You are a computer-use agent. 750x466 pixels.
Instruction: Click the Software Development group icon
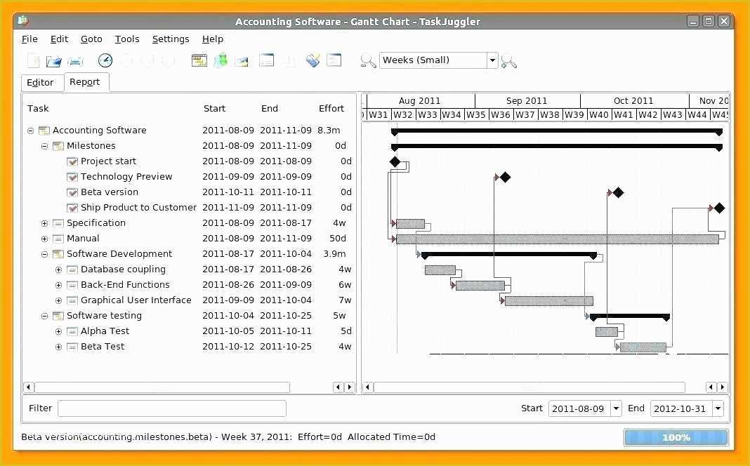point(58,254)
